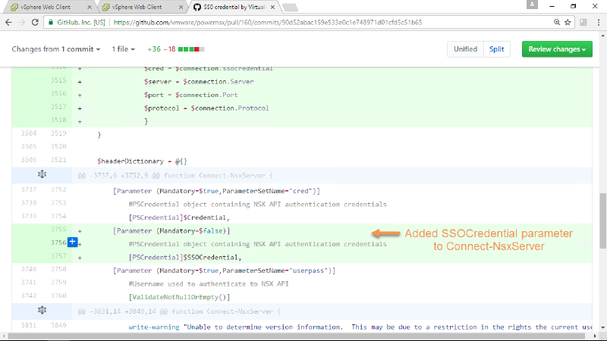Click the Mandatory=$false parameter line

[x=171, y=231]
